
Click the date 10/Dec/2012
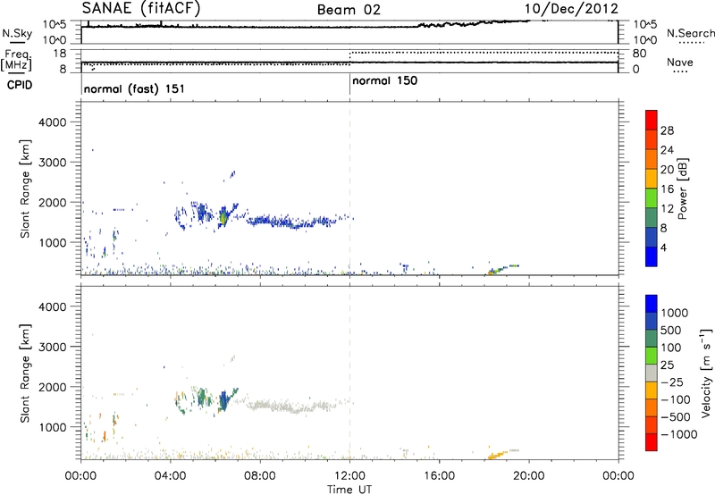(x=571, y=8)
